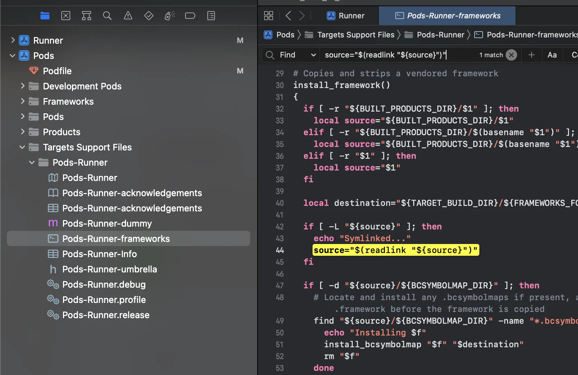The width and height of the screenshot is (578, 375).
Task: Collapse the Pods-Runner folder
Action: [x=32, y=162]
